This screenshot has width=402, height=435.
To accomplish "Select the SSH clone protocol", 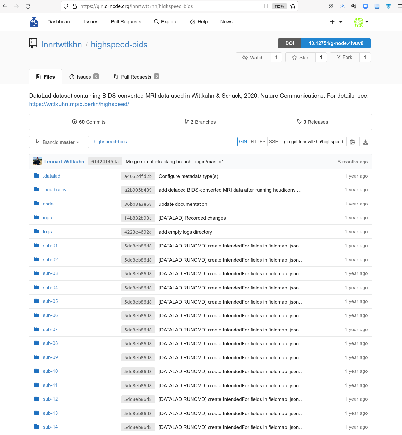I will [x=274, y=142].
